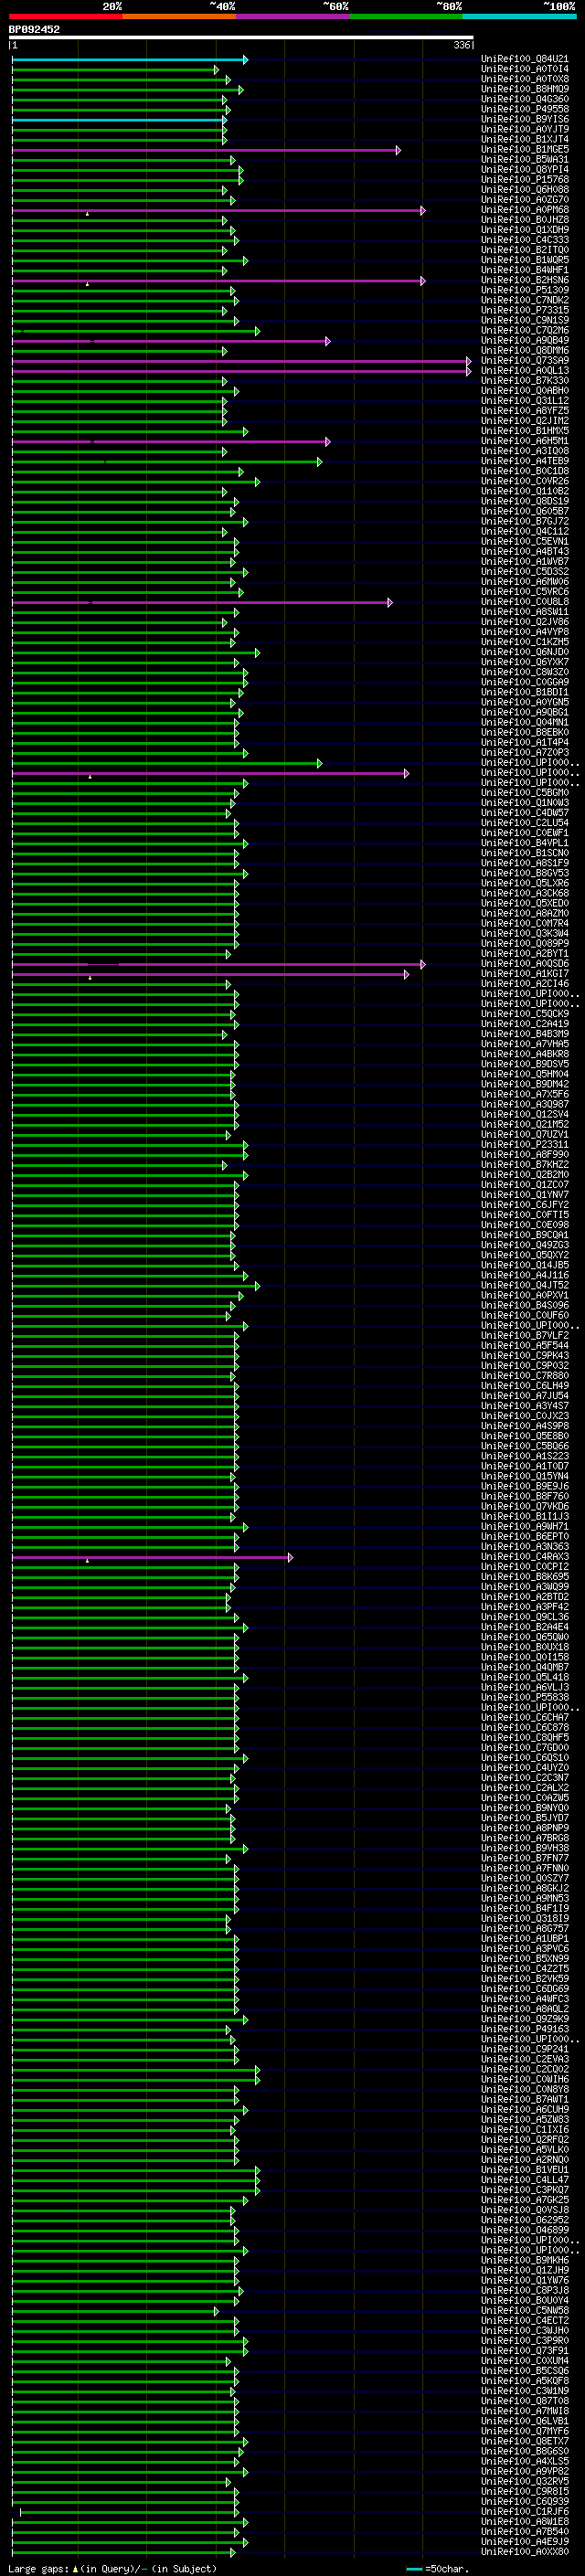The width and height of the screenshot is (585, 2576).
Task: Open hit UniRef100_C0U8L8
Action: click(524, 602)
